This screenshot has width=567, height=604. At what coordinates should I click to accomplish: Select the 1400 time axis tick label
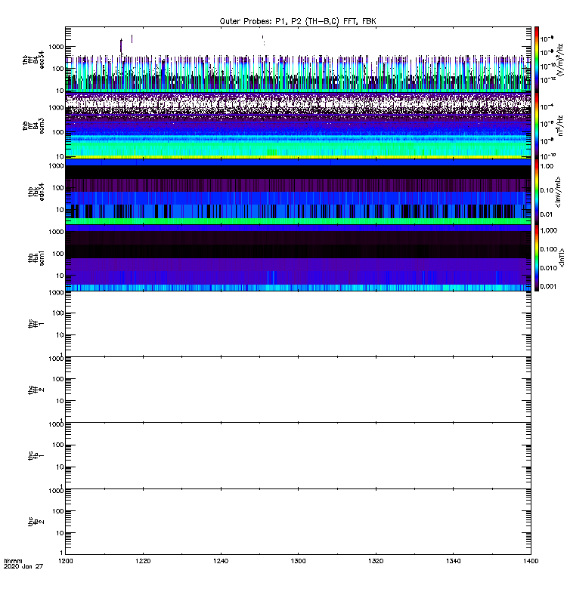point(531,562)
